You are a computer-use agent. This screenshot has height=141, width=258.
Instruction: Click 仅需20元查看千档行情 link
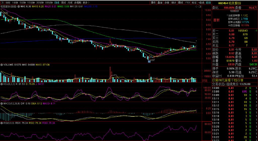pos(225,80)
